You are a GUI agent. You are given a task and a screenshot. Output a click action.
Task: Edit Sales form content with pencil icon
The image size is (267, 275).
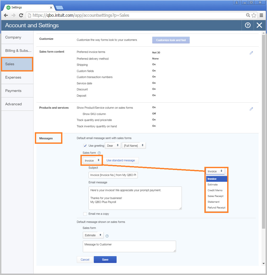click(x=251, y=53)
